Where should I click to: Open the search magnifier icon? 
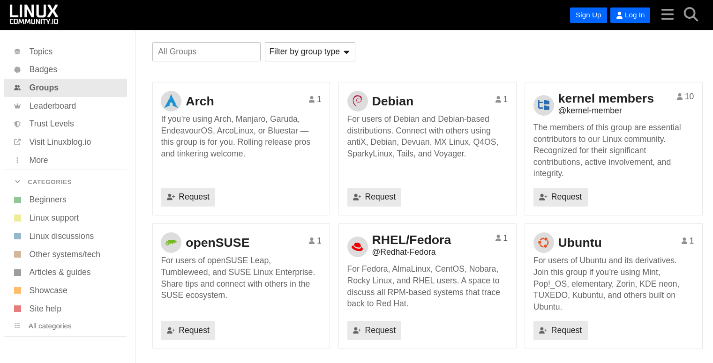click(x=690, y=15)
